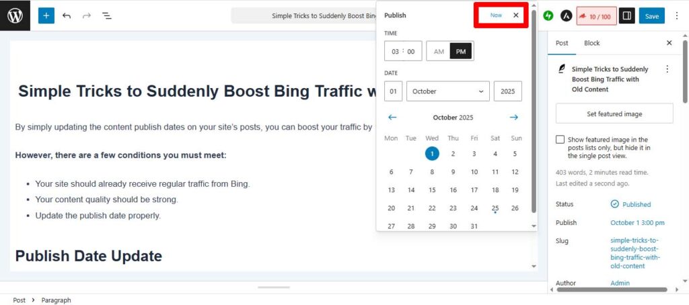Choose October 15 in the calendar
Viewport: 689px width, 305px height.
point(432,190)
